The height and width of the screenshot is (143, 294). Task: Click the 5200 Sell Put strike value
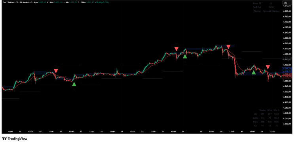pyautogui.click(x=271, y=7)
